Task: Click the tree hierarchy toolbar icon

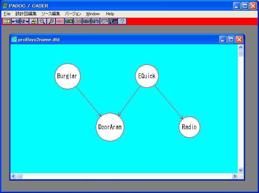Action: click(113, 22)
